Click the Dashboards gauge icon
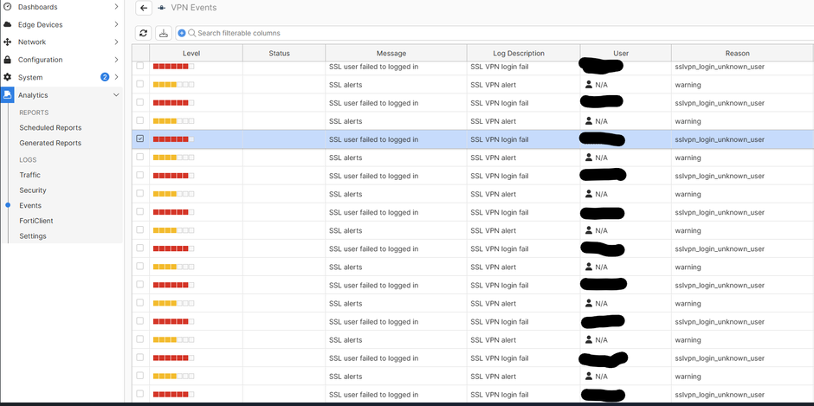The width and height of the screenshot is (814, 406). click(7, 7)
